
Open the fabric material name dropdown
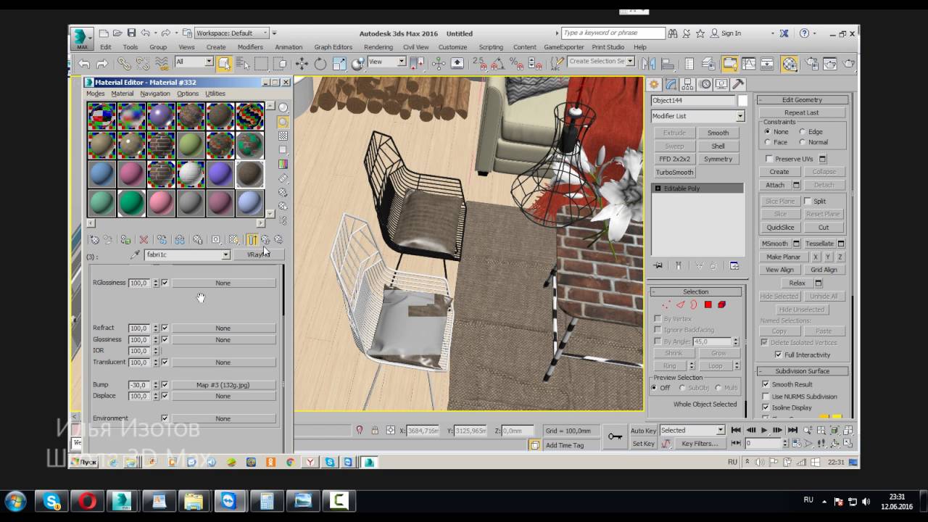pos(187,255)
